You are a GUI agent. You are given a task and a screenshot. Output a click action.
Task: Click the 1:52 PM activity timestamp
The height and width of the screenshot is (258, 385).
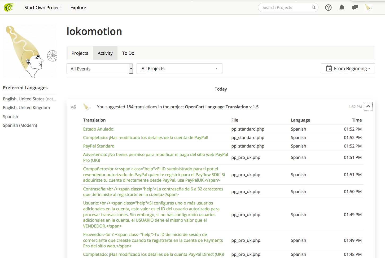pos(355,107)
